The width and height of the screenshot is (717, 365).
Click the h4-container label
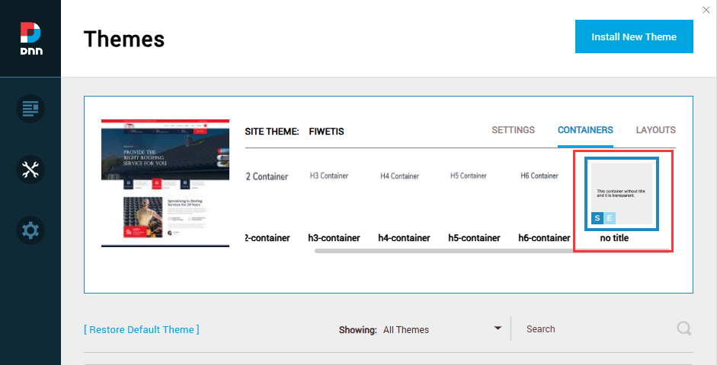click(x=405, y=238)
